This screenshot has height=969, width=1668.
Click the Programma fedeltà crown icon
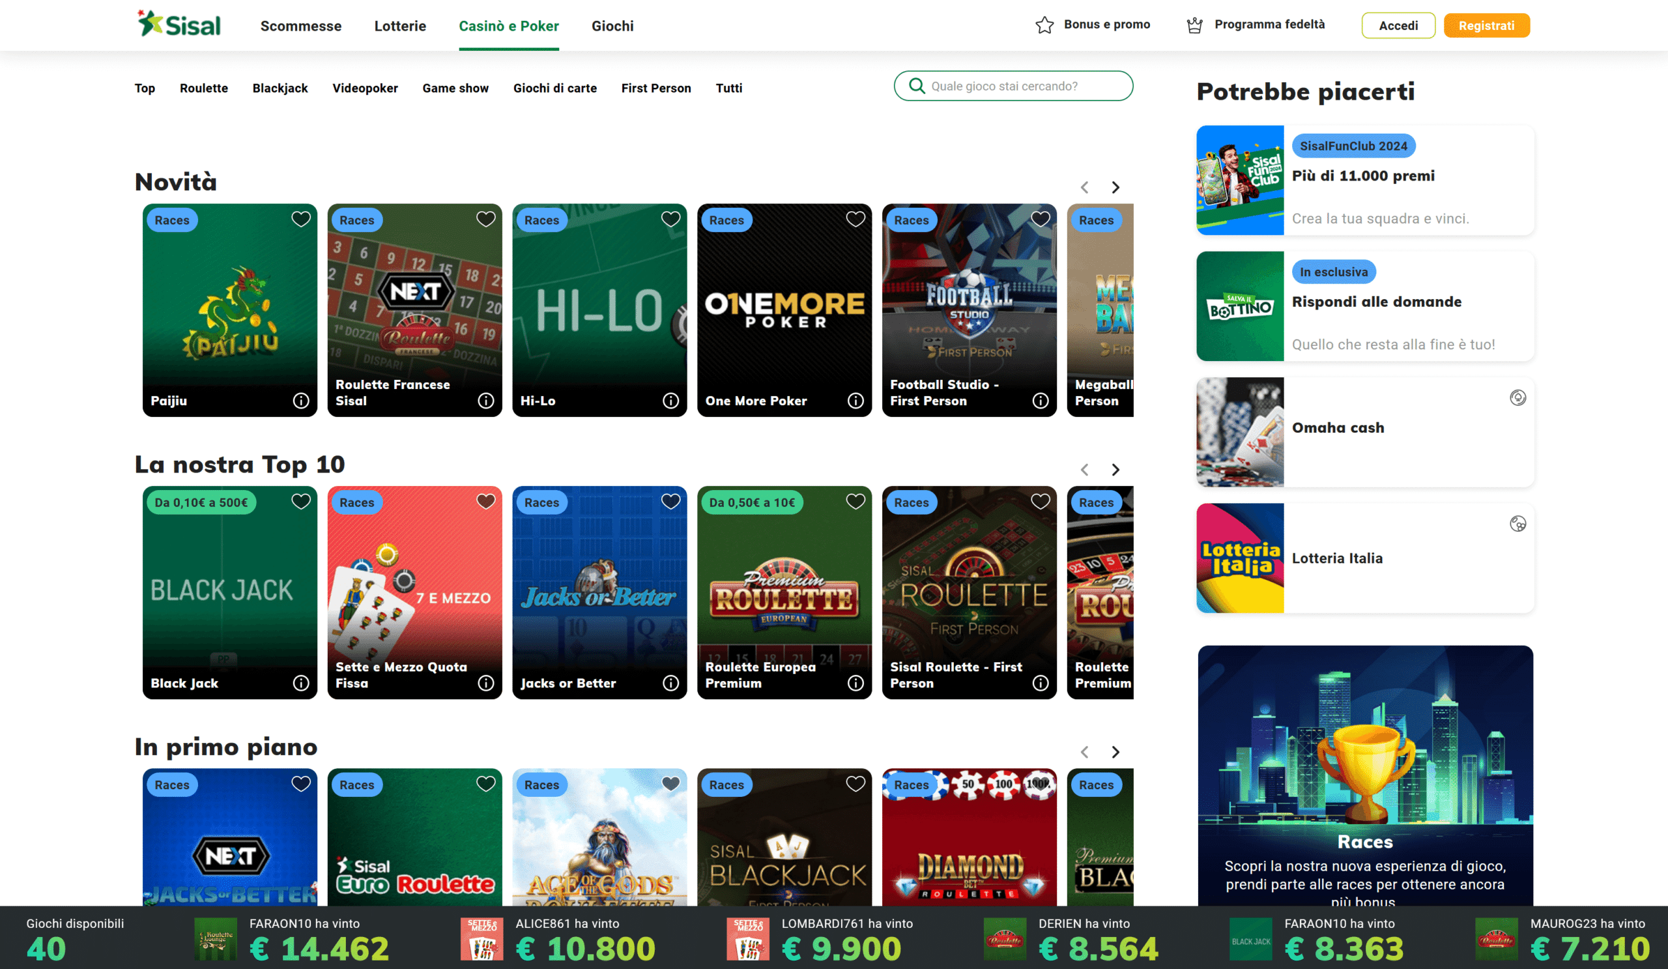coord(1195,25)
